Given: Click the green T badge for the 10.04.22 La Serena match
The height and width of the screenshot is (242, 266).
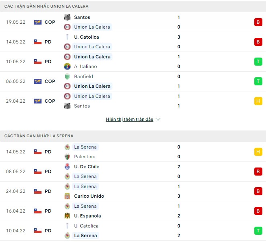Looking at the screenshot, I should [x=258, y=231].
